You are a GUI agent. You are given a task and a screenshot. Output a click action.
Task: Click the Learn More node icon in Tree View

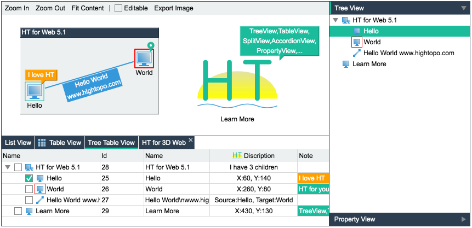coord(346,63)
